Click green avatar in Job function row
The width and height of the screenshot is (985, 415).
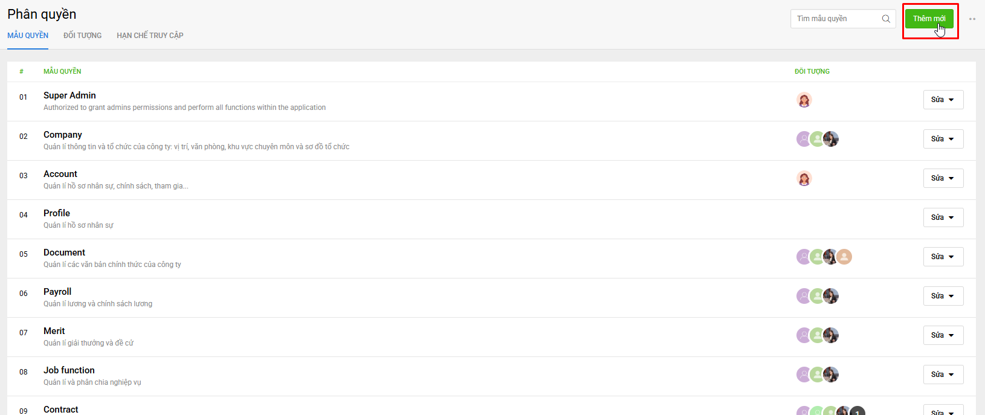[816, 375]
